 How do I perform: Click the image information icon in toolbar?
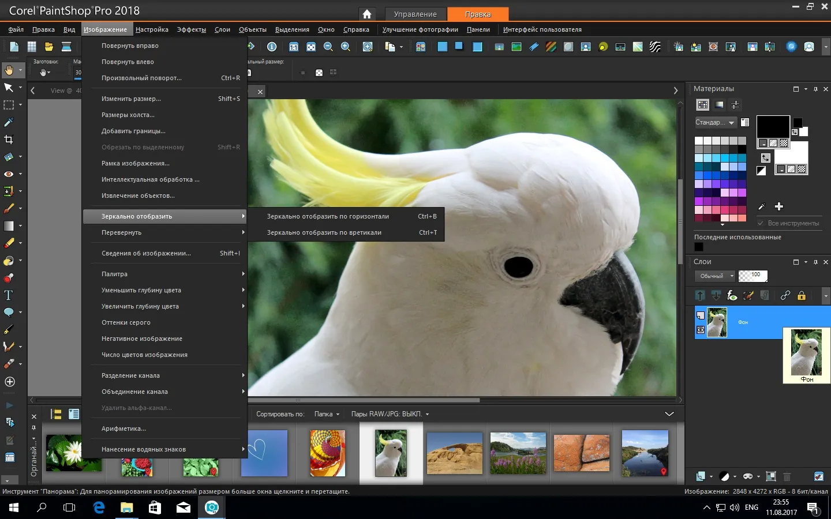click(272, 47)
